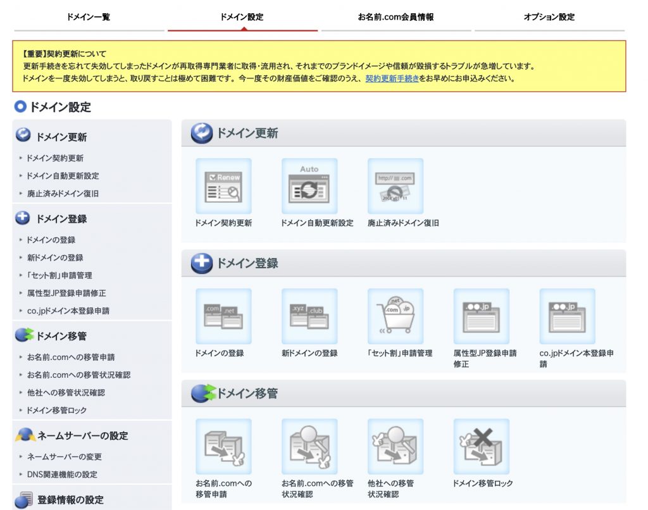Click 【重要】契約更新について notice title
Screen dimensions: 648x510
click(x=65, y=54)
